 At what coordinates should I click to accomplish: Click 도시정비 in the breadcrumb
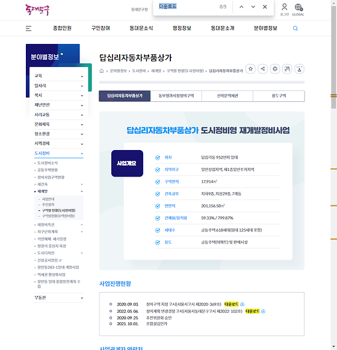tap(139, 71)
